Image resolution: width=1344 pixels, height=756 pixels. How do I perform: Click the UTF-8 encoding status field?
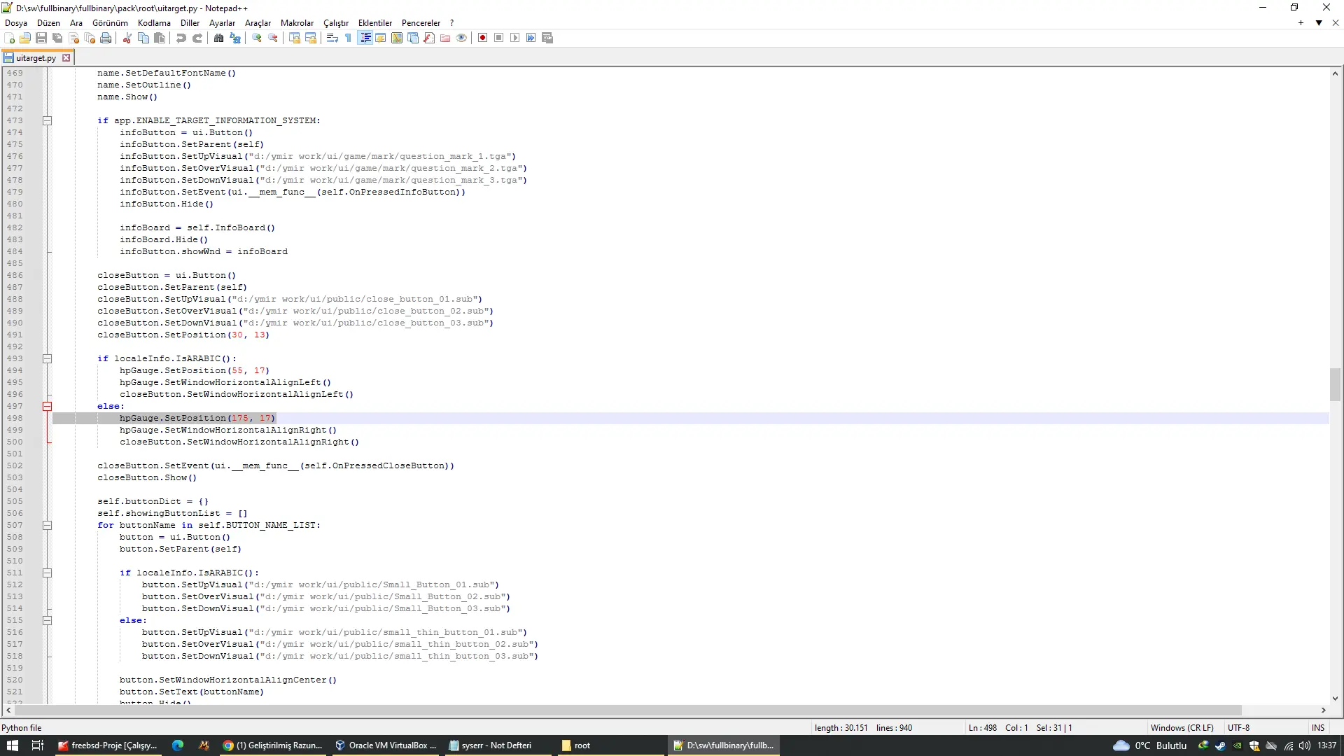1238,728
